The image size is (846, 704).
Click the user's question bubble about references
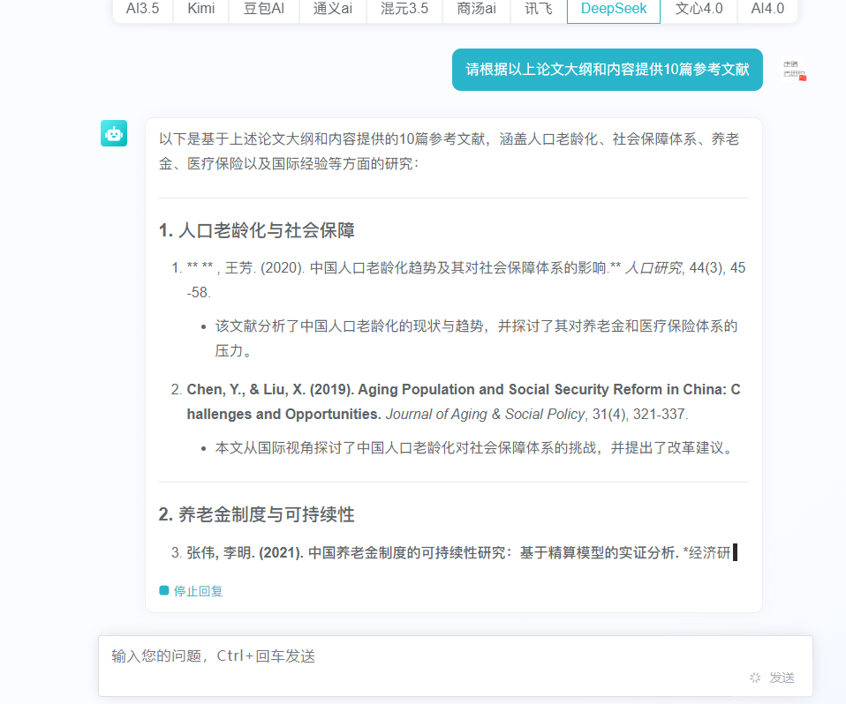[x=607, y=69]
